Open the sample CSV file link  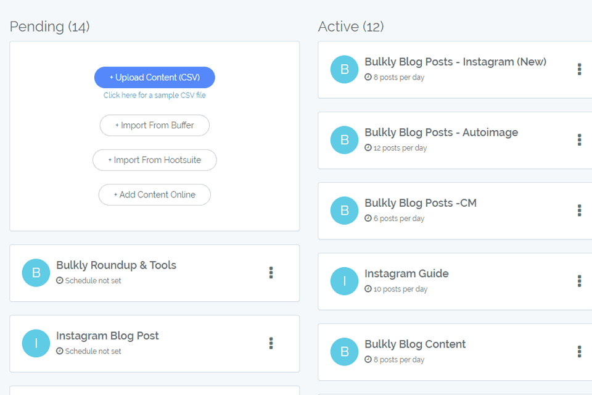pos(154,96)
